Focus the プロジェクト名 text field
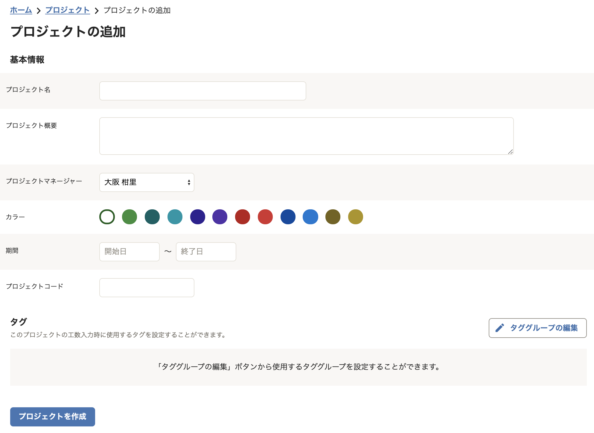 point(202,91)
